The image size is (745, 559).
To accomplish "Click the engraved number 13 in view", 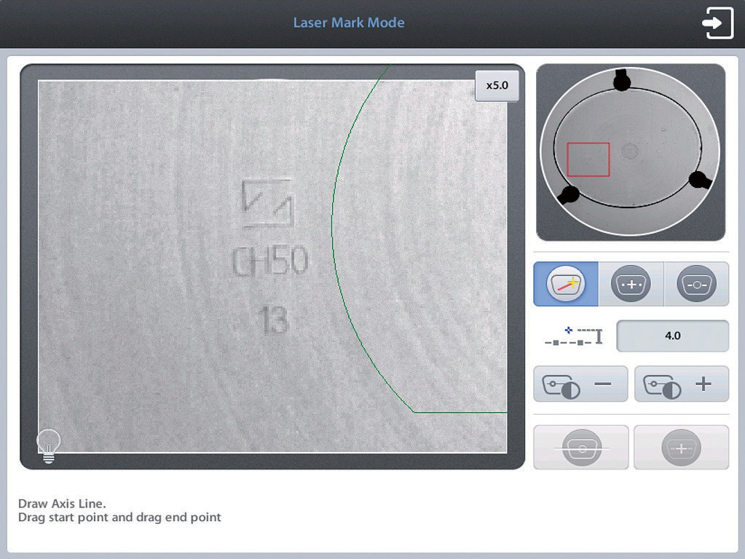I will click(273, 320).
